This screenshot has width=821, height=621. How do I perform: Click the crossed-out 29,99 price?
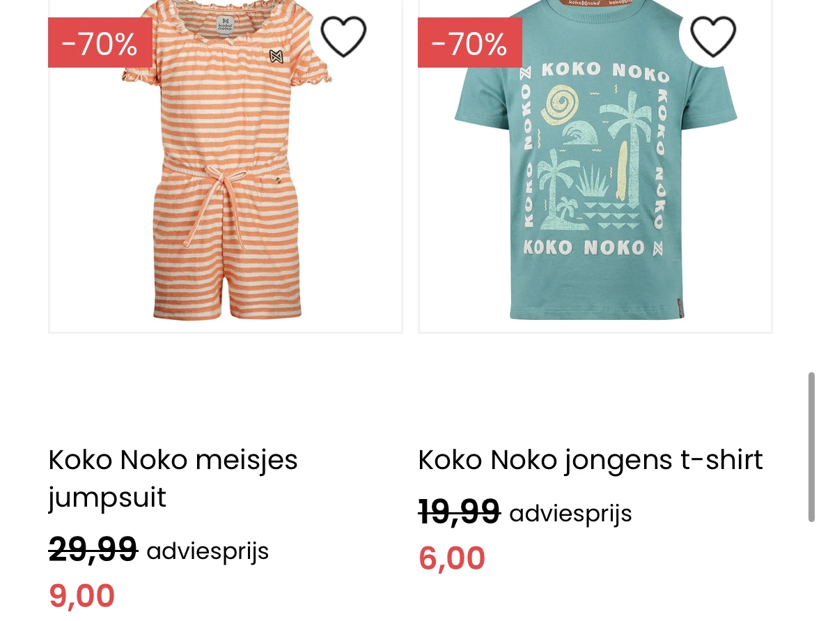pyautogui.click(x=93, y=550)
